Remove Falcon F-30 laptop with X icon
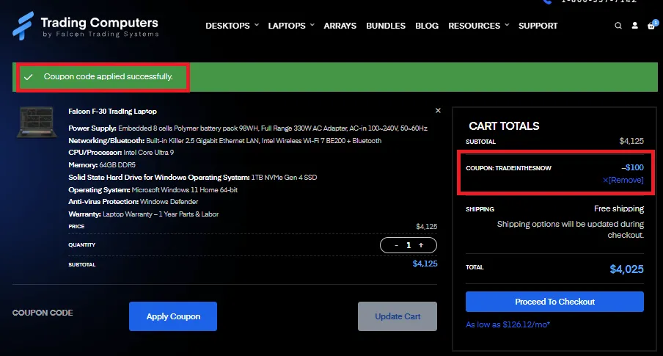The height and width of the screenshot is (356, 663). click(438, 111)
